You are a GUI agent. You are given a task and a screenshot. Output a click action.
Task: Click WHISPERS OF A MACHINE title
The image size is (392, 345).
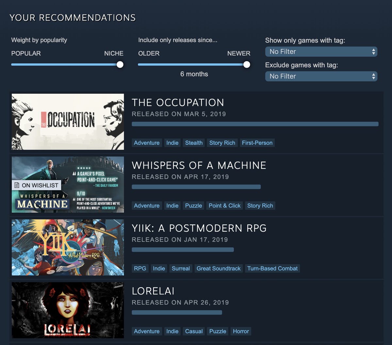pyautogui.click(x=199, y=165)
